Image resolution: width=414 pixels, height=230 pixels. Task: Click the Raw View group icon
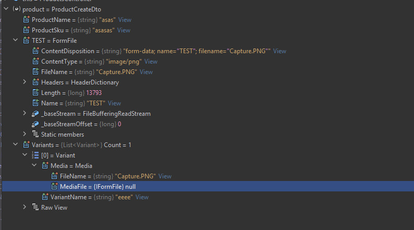point(35,207)
